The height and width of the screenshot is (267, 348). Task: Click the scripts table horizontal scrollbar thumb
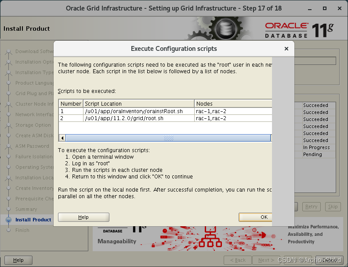click(168, 138)
